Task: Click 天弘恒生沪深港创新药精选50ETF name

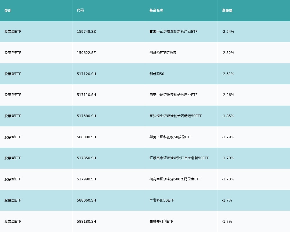Action: click(175, 116)
